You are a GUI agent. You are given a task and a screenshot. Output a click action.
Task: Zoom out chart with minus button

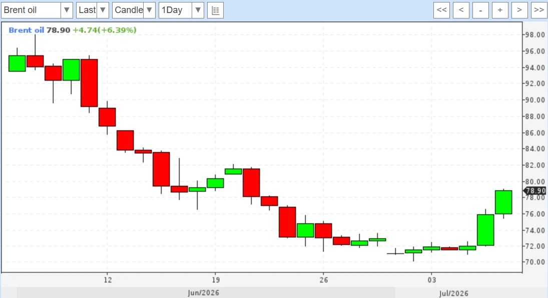[x=480, y=10]
